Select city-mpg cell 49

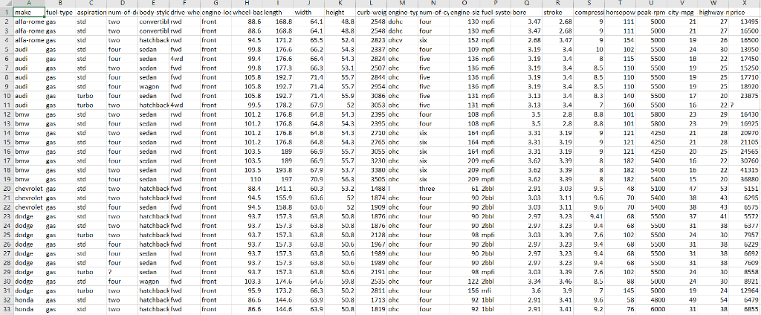(682, 301)
